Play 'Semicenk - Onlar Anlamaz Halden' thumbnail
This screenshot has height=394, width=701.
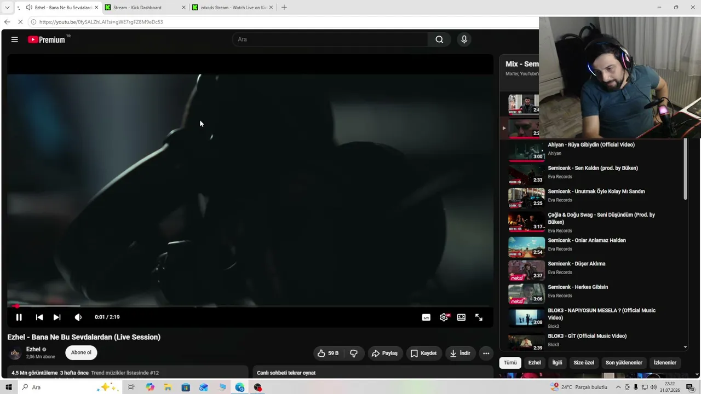(x=526, y=247)
